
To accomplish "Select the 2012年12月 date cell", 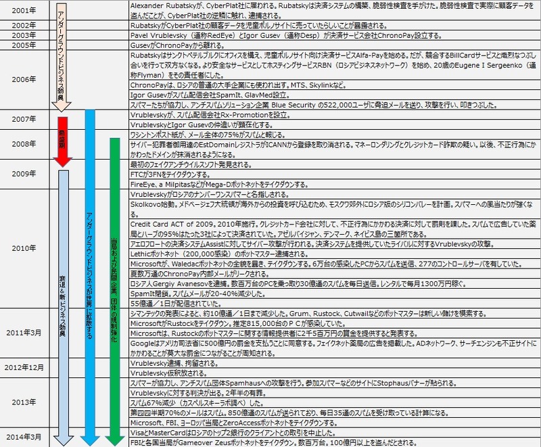I will pos(23,368).
